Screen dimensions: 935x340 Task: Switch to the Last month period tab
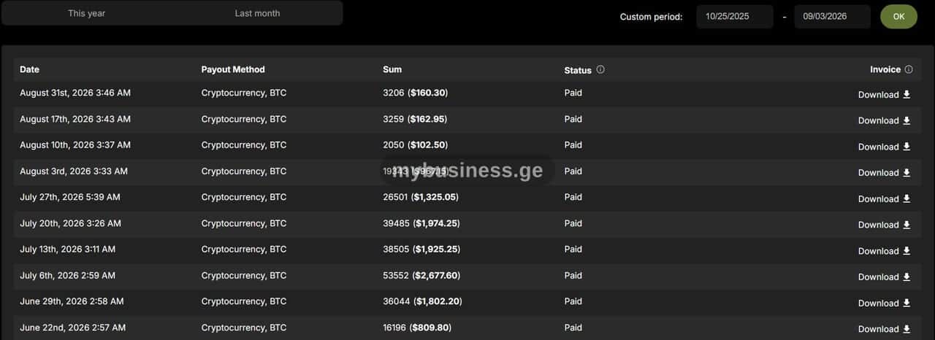click(257, 13)
